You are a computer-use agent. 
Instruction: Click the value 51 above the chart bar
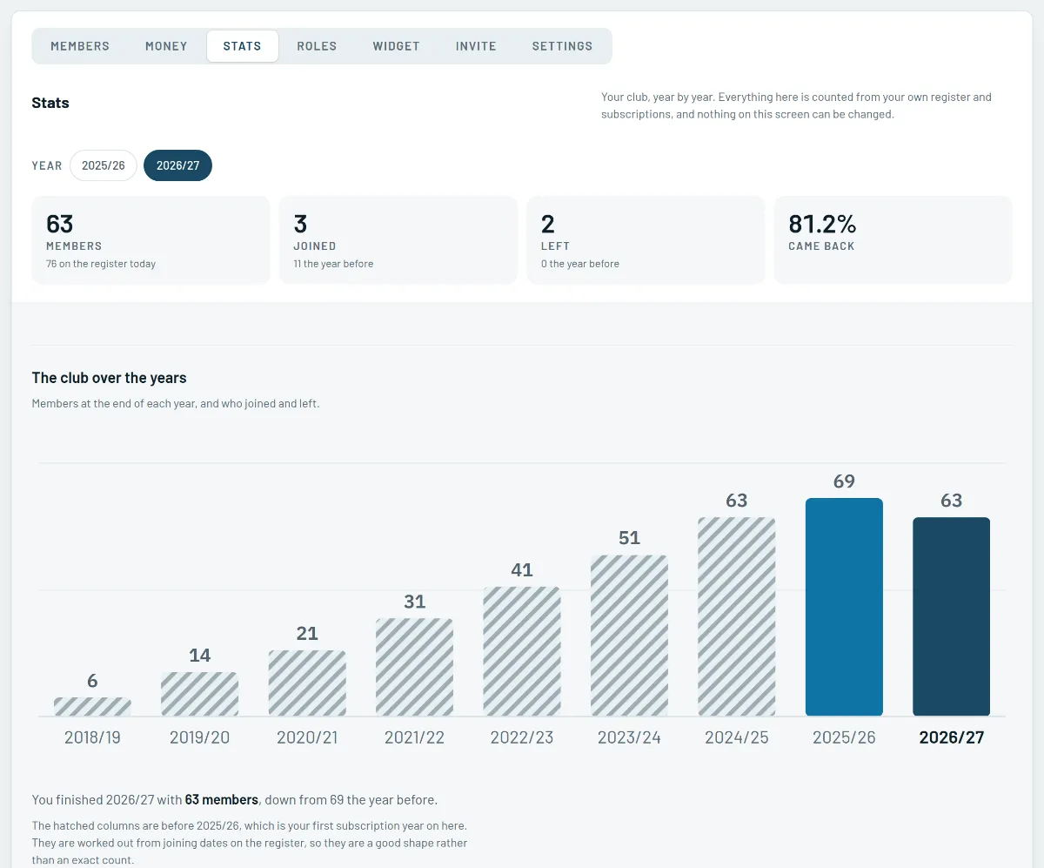(x=629, y=538)
